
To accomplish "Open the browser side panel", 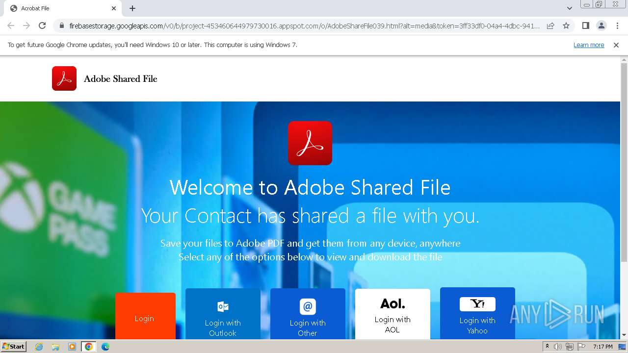I will tap(585, 25).
